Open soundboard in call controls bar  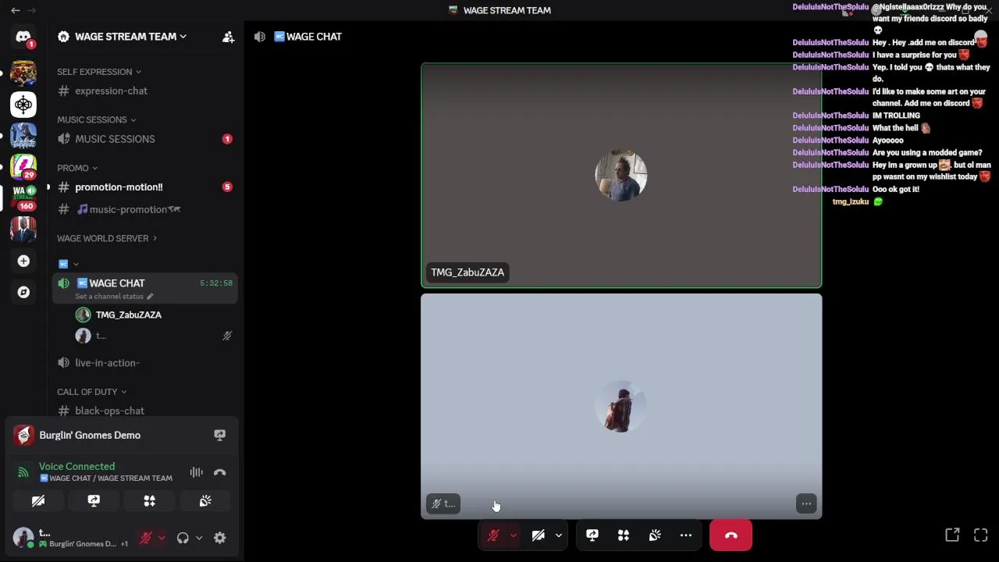tap(655, 535)
